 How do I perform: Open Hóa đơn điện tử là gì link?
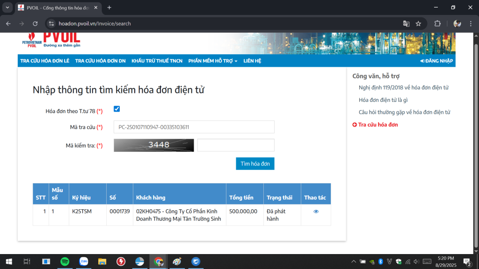tap(383, 100)
